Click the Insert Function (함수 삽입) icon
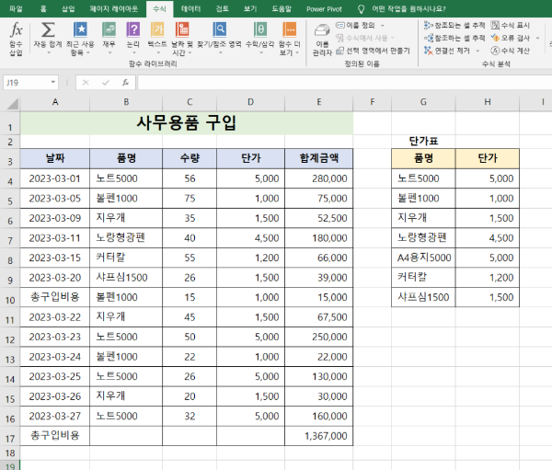The image size is (552, 470). (x=17, y=29)
